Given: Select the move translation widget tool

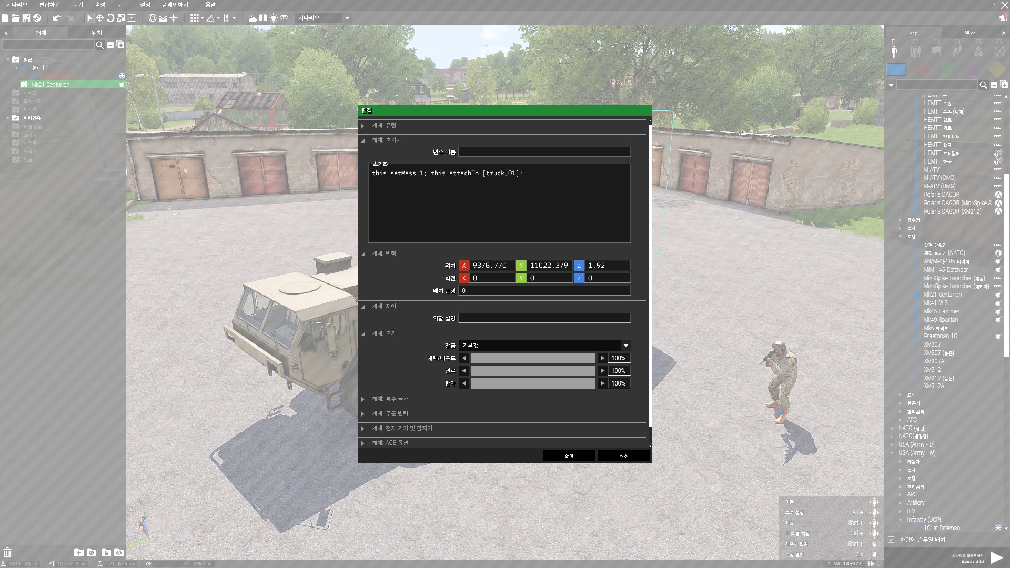Looking at the screenshot, I should click(100, 18).
